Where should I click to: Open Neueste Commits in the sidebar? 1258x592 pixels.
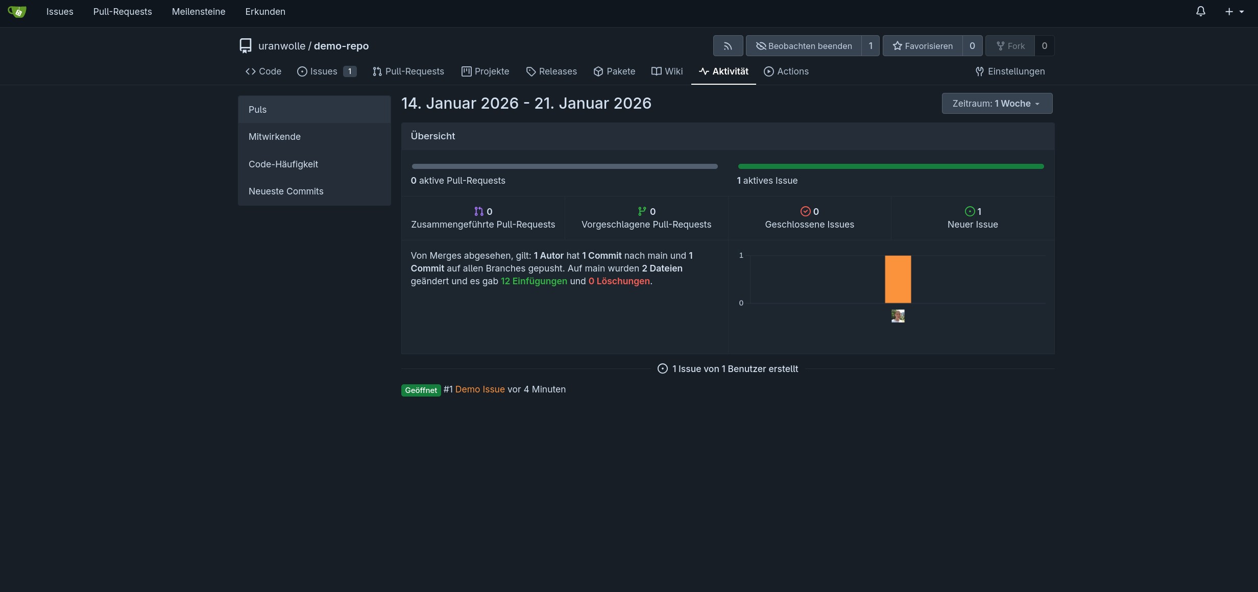click(x=286, y=191)
